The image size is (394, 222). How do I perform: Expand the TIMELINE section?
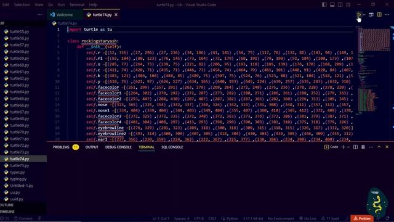[x=7, y=212]
